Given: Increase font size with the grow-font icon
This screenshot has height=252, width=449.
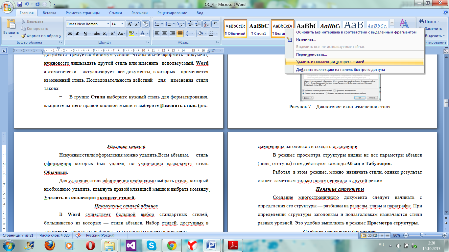Looking at the screenshot, I should [129, 24].
